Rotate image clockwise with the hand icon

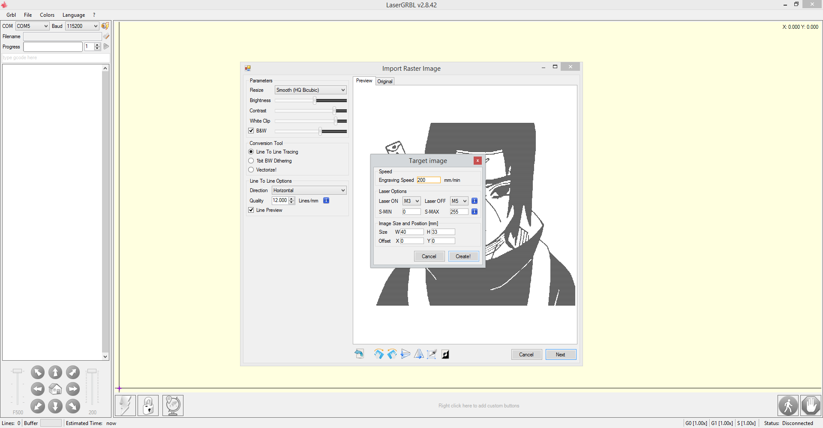pos(378,354)
